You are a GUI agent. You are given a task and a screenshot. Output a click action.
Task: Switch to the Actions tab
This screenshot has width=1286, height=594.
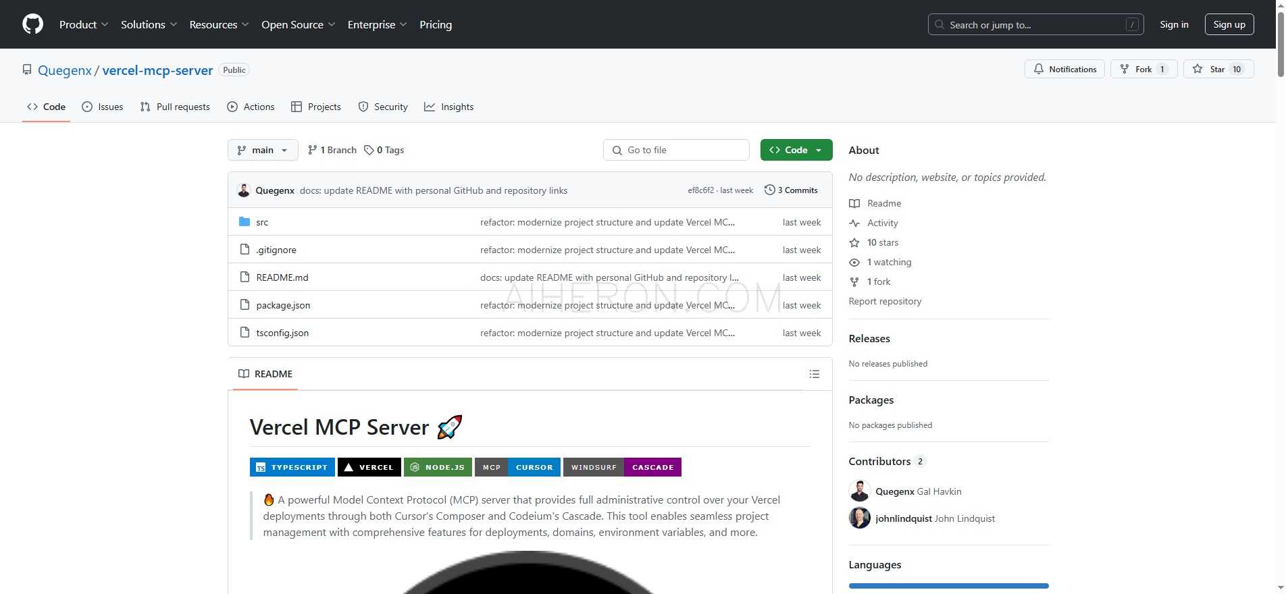click(251, 107)
